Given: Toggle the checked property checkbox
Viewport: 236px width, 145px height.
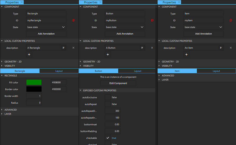Looking at the screenshot, I should coord(108,143).
